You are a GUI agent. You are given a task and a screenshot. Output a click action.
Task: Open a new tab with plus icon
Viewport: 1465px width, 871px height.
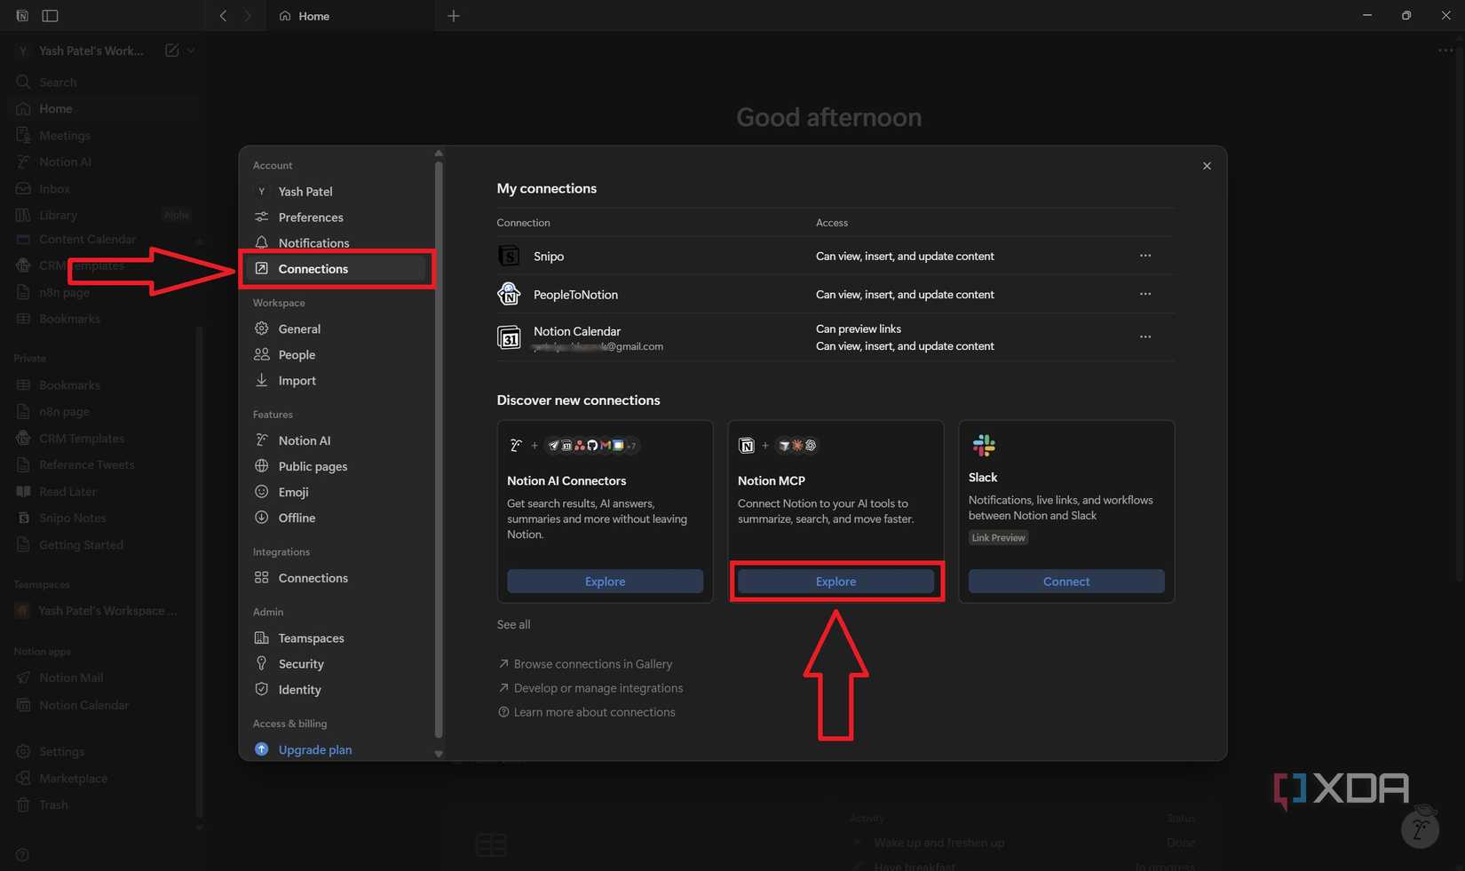[x=454, y=16]
